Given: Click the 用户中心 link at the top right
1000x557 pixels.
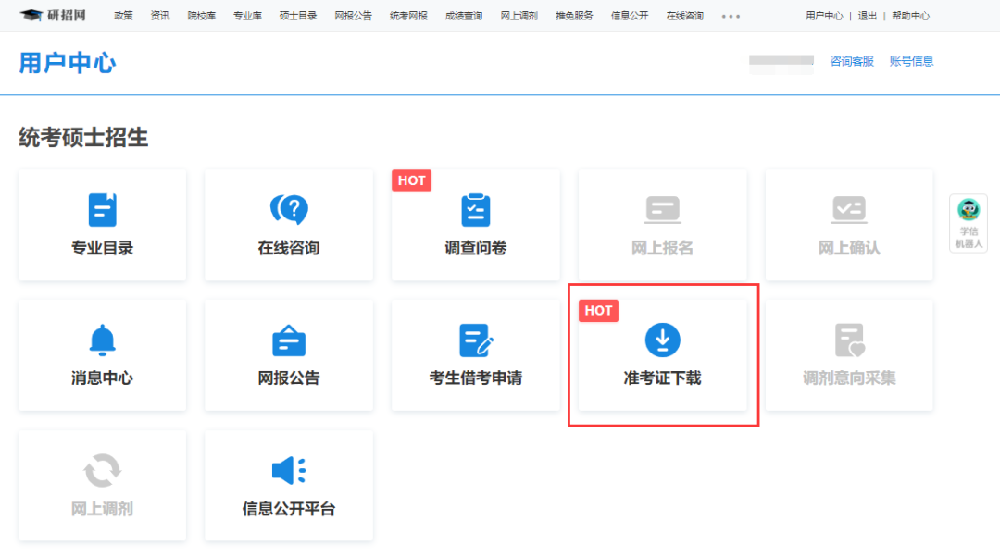Looking at the screenshot, I should click(824, 16).
